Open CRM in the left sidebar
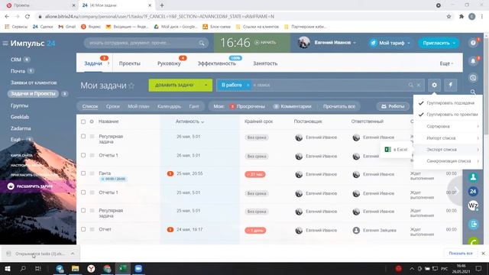Image resolution: width=489 pixels, height=275 pixels. pos(16,60)
